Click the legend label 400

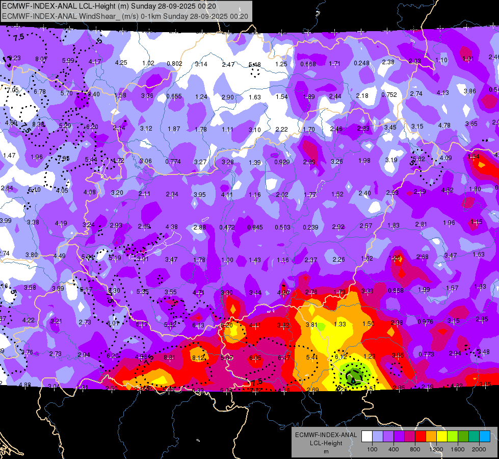tap(393, 449)
